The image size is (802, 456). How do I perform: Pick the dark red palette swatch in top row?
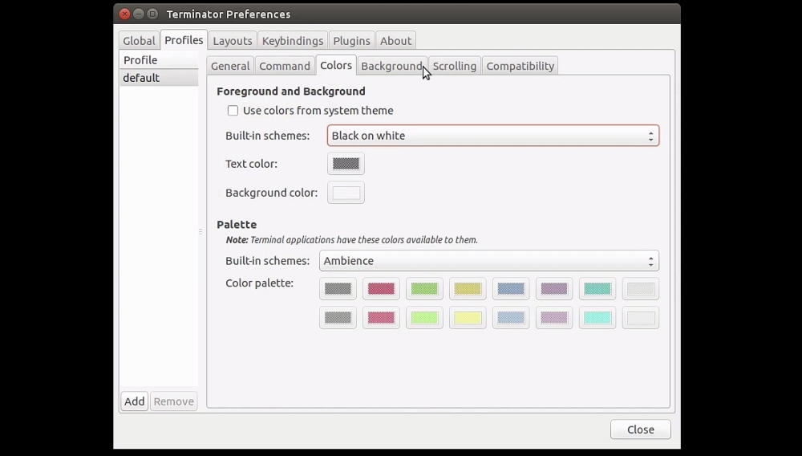coord(381,289)
